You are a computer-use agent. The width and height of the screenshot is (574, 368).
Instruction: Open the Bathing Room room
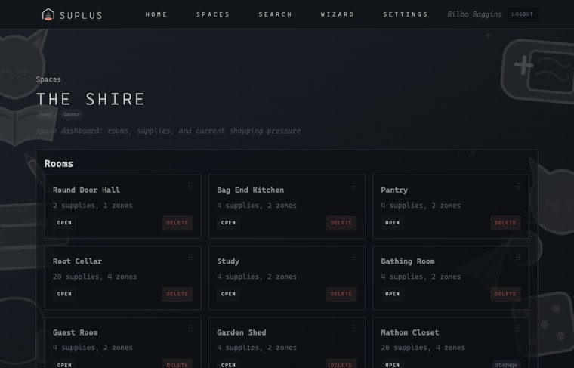point(393,294)
